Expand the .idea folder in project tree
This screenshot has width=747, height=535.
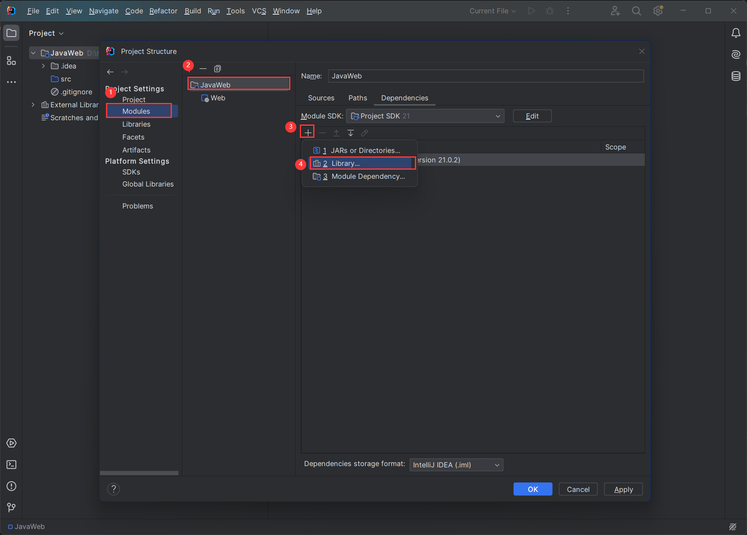point(44,66)
